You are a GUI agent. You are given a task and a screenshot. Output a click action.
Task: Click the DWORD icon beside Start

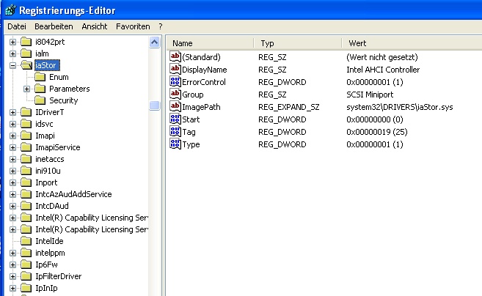[175, 119]
